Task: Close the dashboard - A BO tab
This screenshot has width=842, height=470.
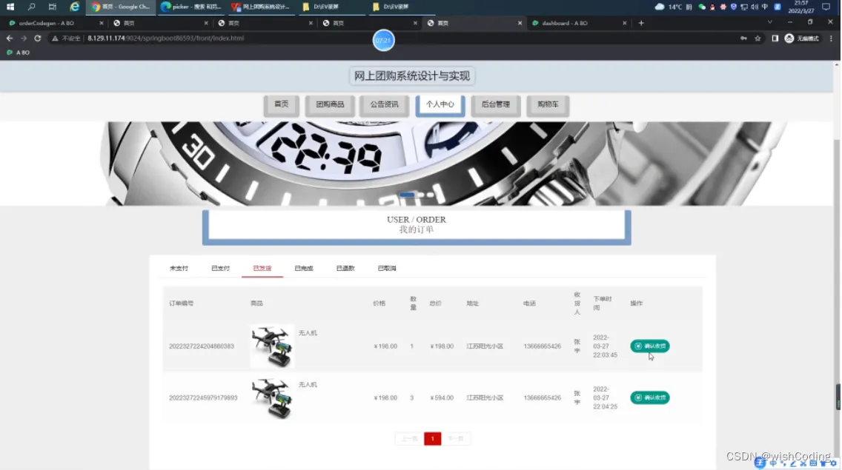Action: pyautogui.click(x=625, y=23)
